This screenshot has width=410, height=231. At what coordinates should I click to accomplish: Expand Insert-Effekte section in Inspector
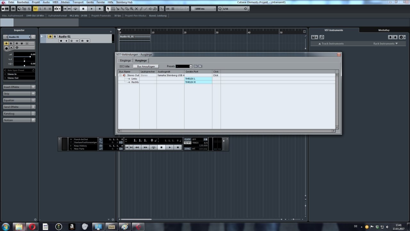(19, 87)
